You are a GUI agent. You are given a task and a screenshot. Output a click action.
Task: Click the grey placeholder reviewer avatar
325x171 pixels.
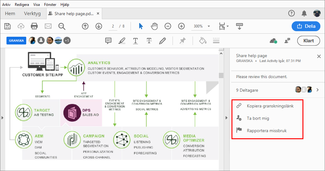coord(41,41)
